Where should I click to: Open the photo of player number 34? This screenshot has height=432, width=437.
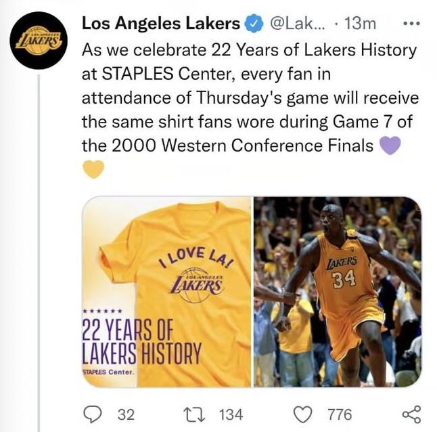(x=338, y=292)
